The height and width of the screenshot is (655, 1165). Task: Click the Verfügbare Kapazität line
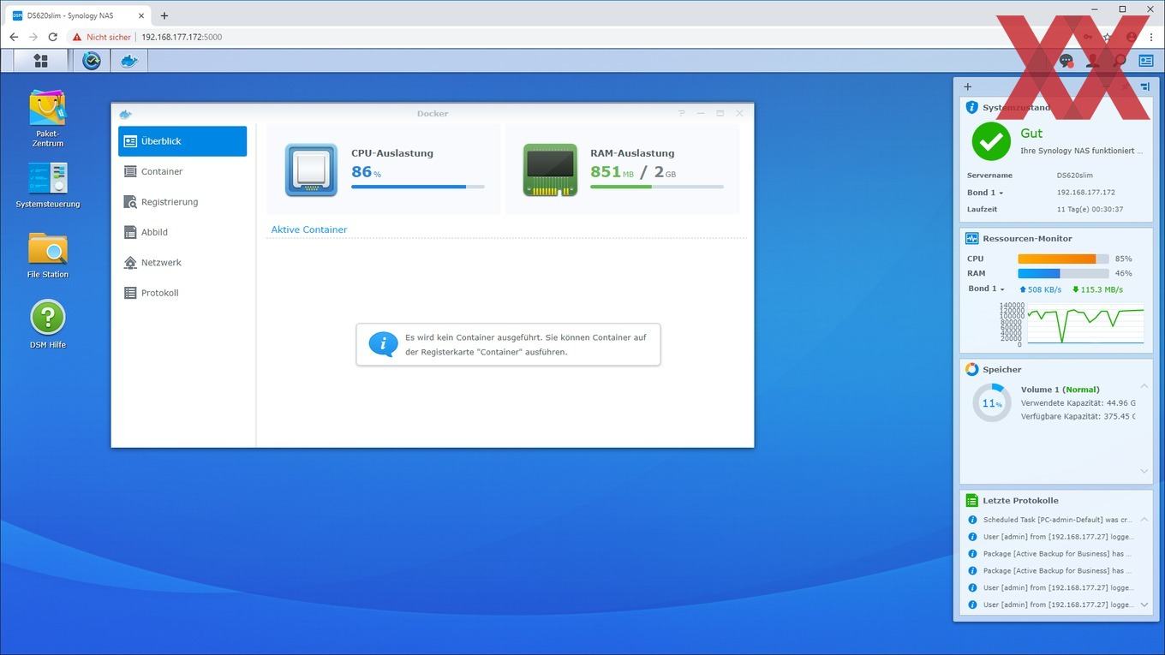click(x=1078, y=416)
